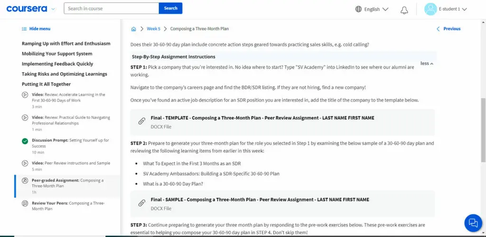Viewport: 486px width, 237px height.
Task: Click the globe language icon
Action: coord(358,9)
